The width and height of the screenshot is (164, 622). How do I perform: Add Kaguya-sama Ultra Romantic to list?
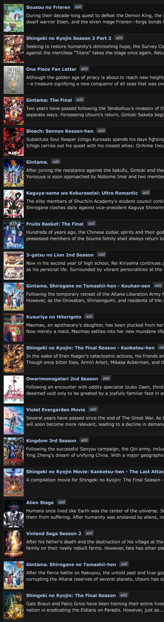146,192
